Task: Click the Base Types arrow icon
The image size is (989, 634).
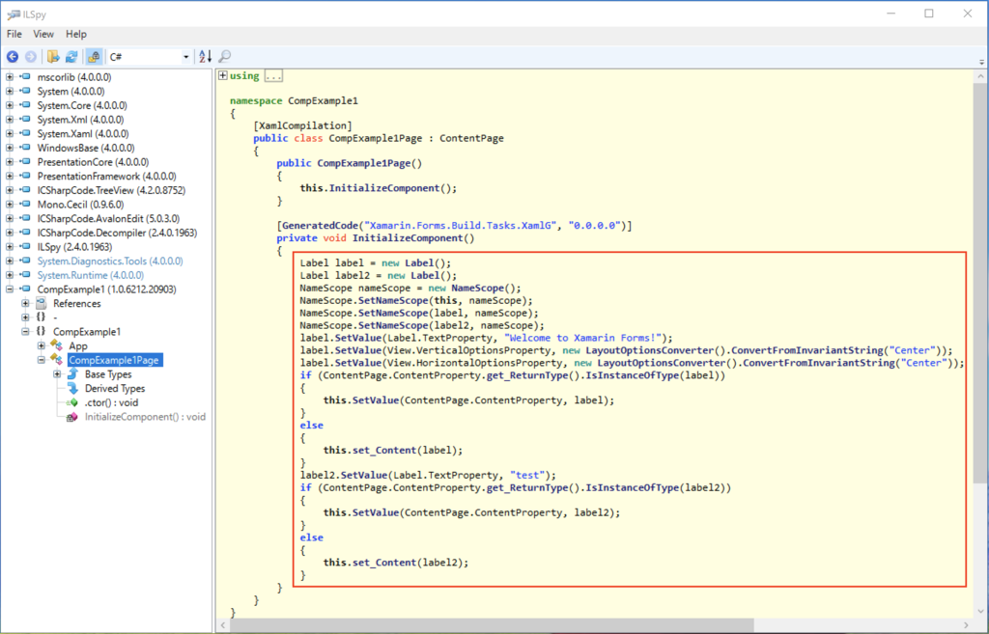Action: [x=72, y=373]
